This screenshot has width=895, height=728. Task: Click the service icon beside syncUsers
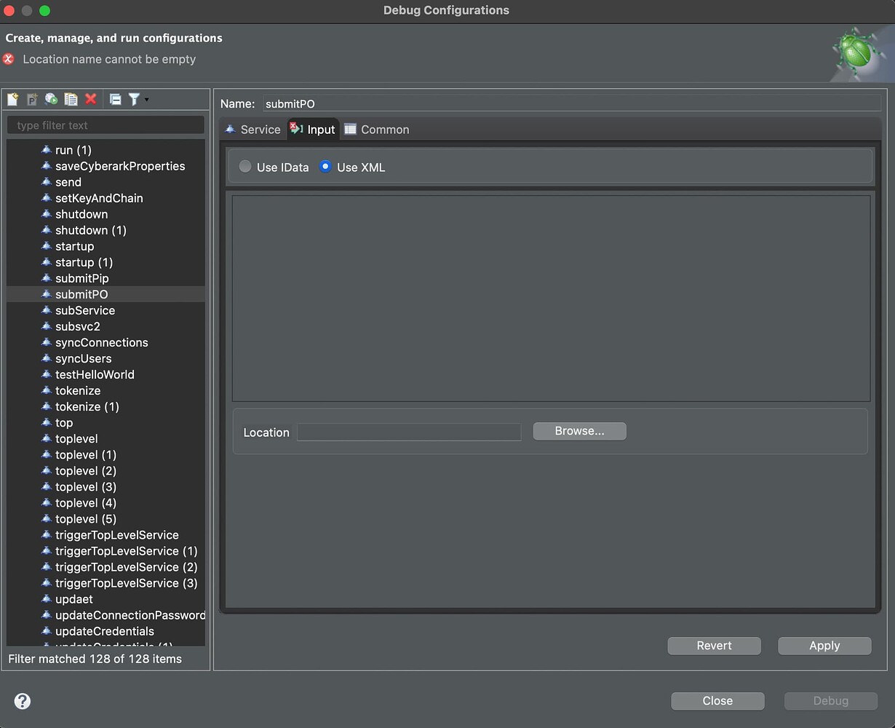[x=47, y=357]
